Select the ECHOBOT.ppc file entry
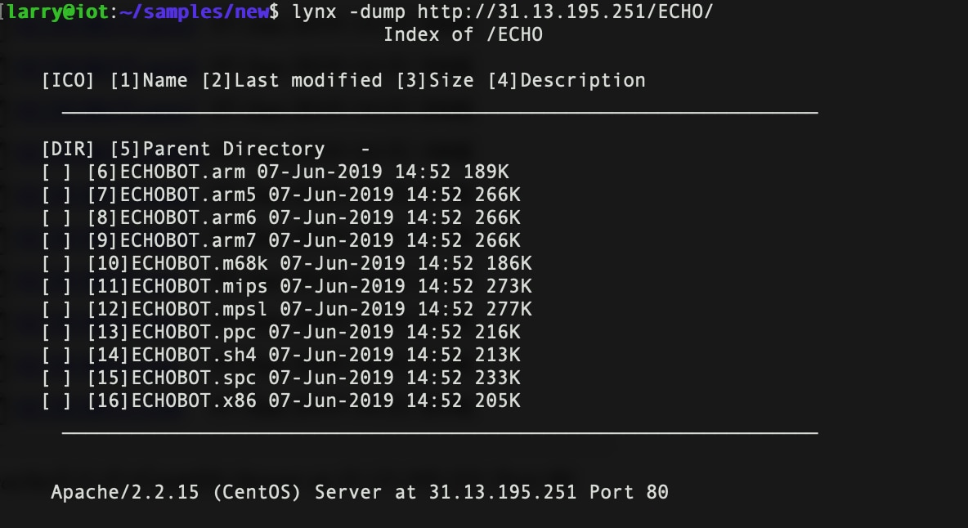Viewport: 968px width, 528px height. coord(194,333)
